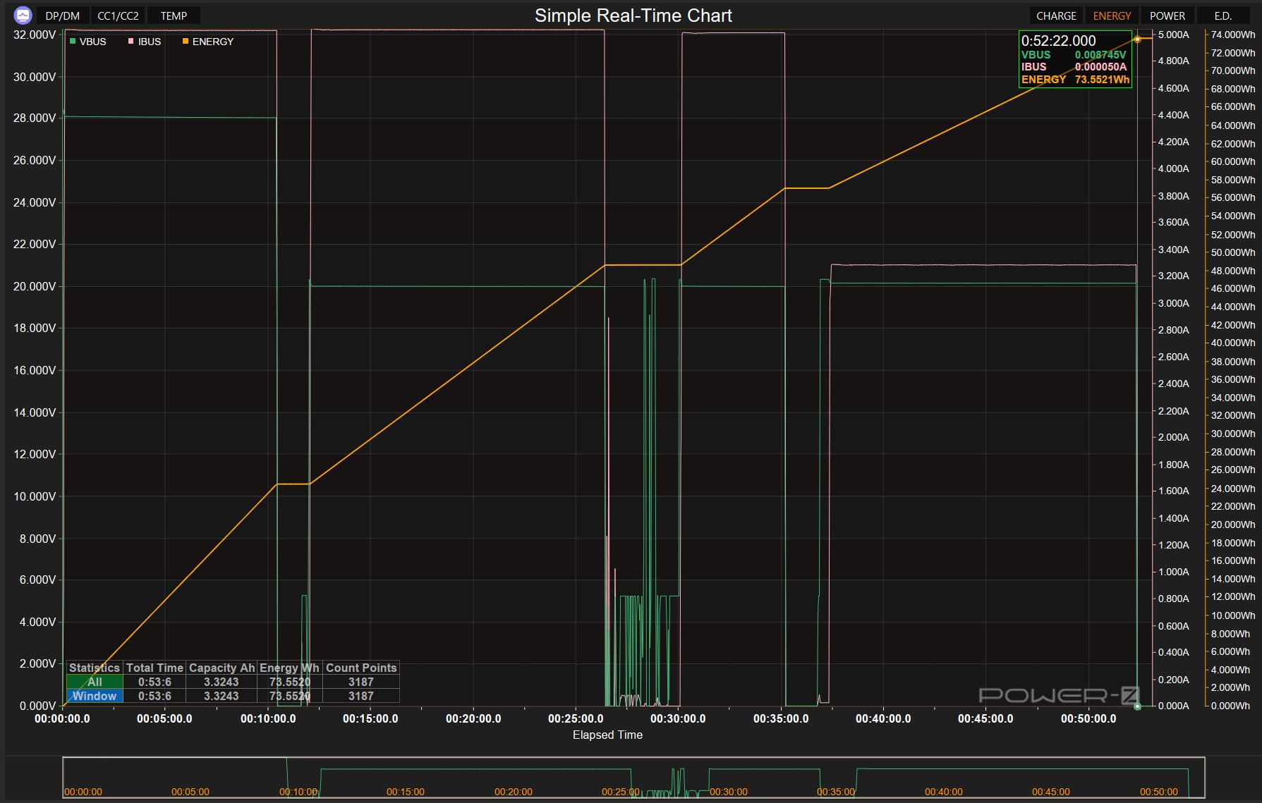Click the Power-Z app logo icon
Screen dimensions: 1262x803
click(23, 16)
